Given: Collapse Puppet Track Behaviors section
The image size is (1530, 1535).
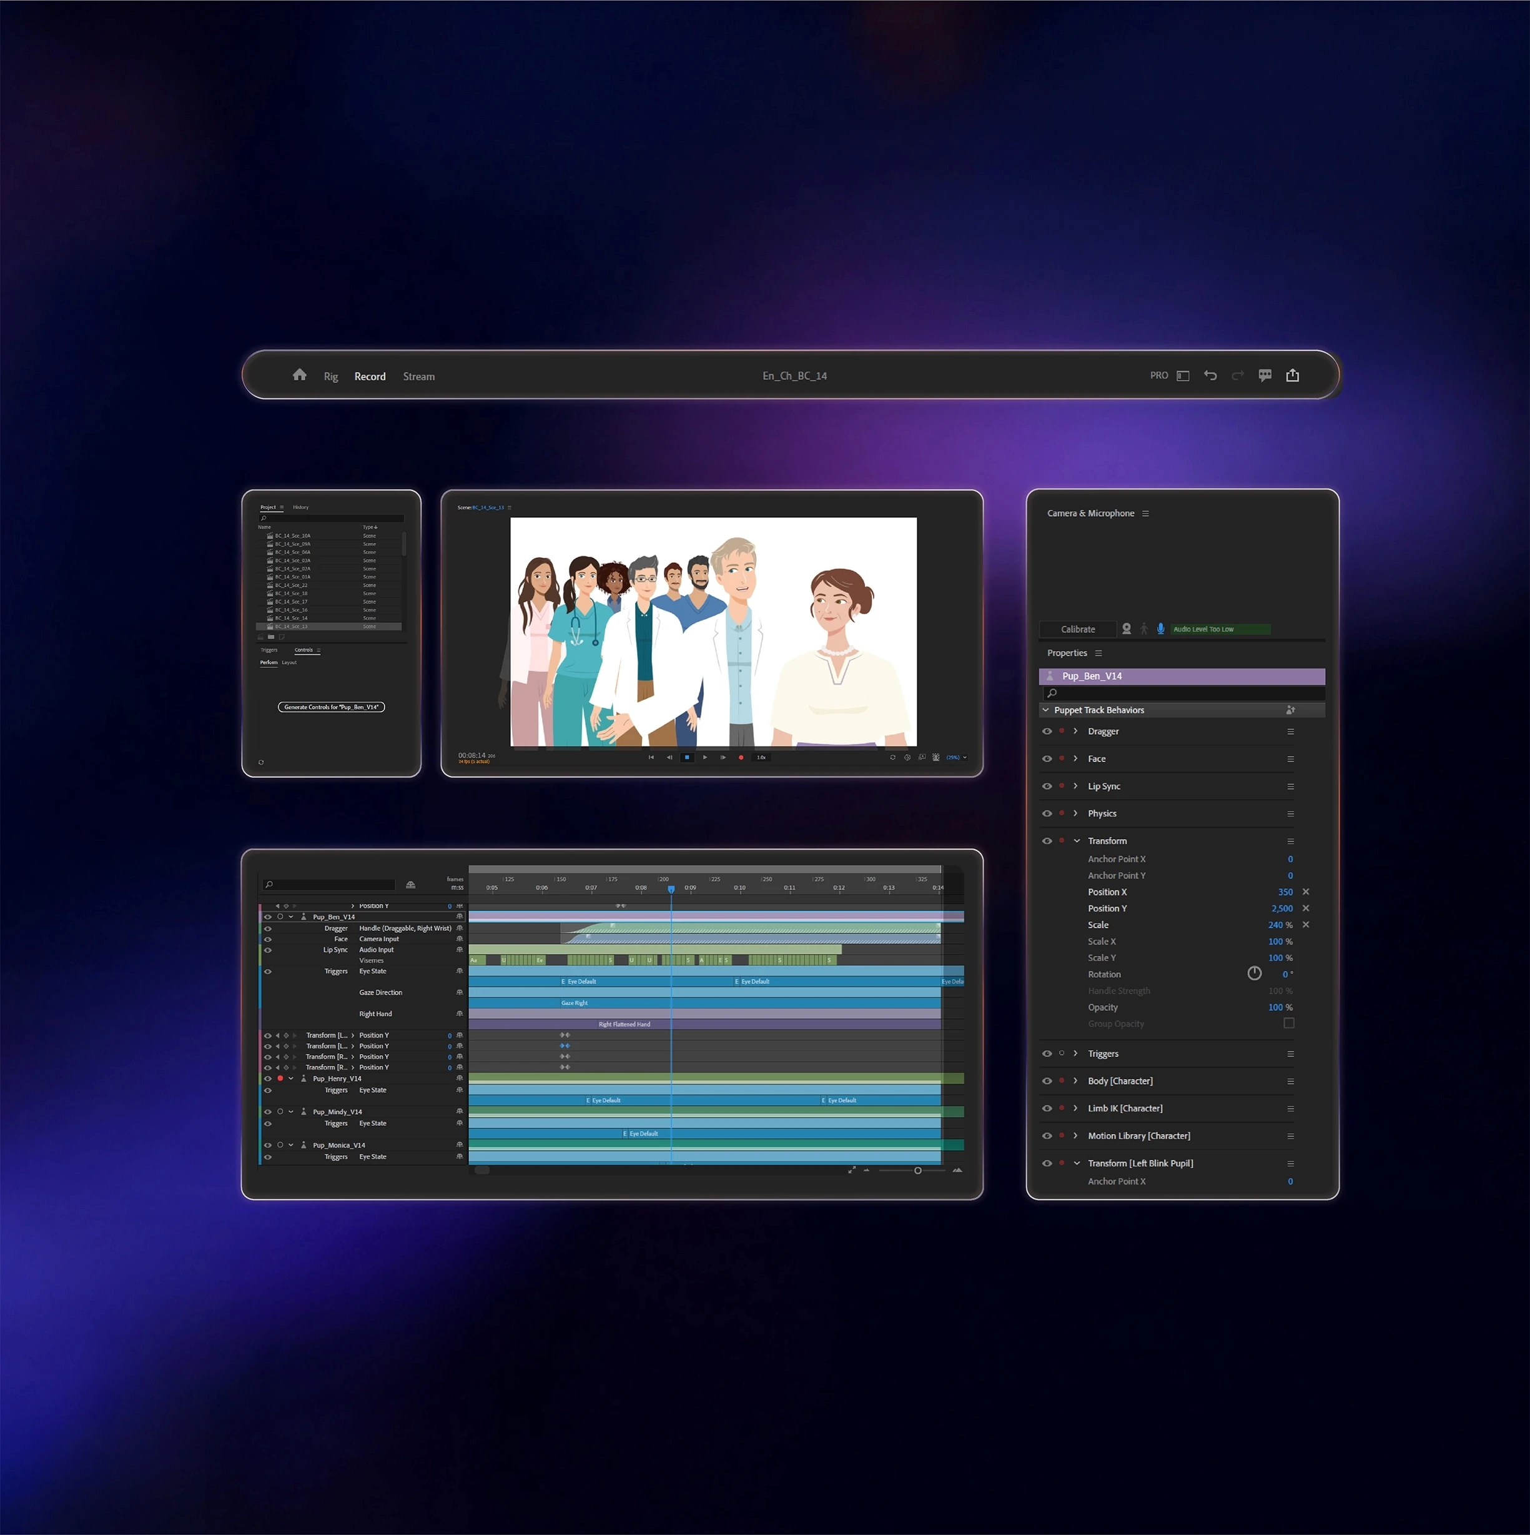Looking at the screenshot, I should click(x=1045, y=710).
